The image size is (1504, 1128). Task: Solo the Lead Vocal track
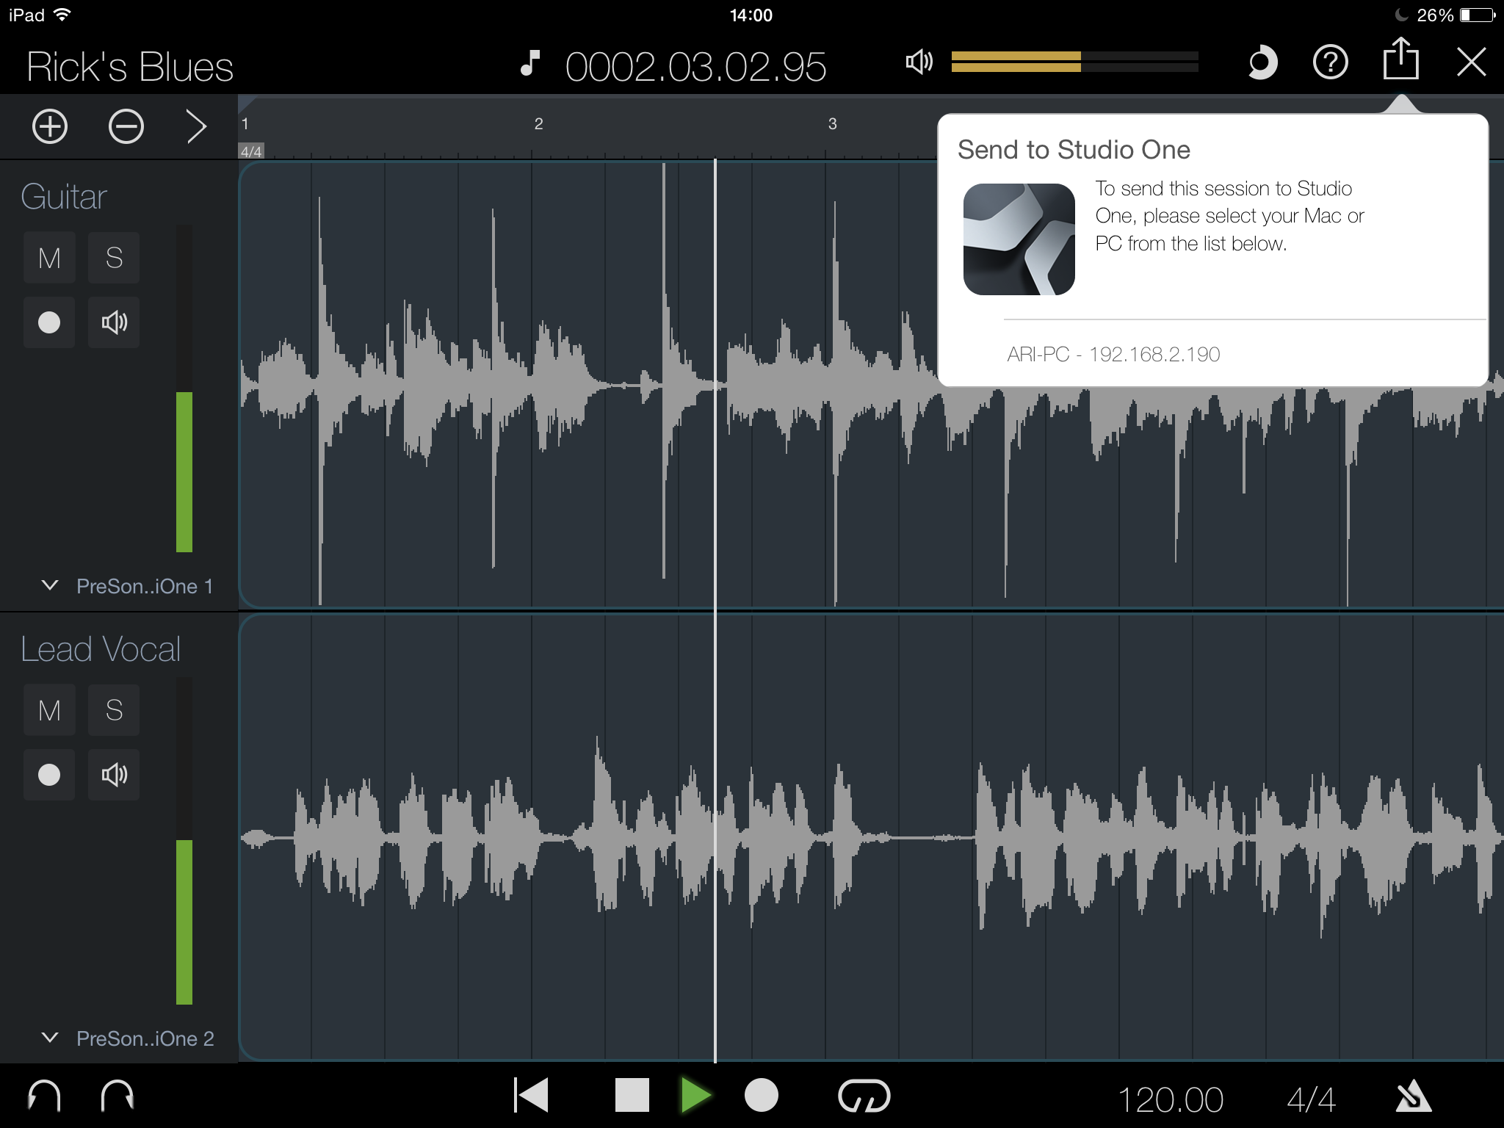[114, 710]
